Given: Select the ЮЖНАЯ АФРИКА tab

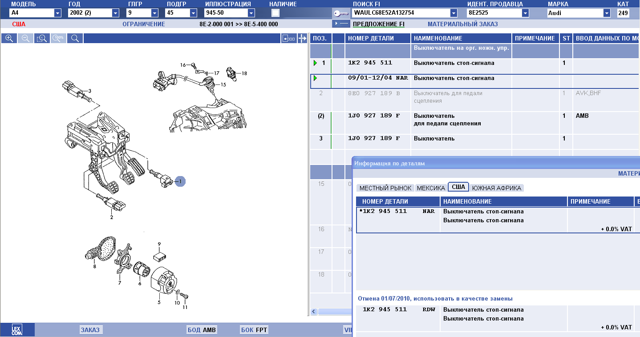Looking at the screenshot, I should [496, 188].
